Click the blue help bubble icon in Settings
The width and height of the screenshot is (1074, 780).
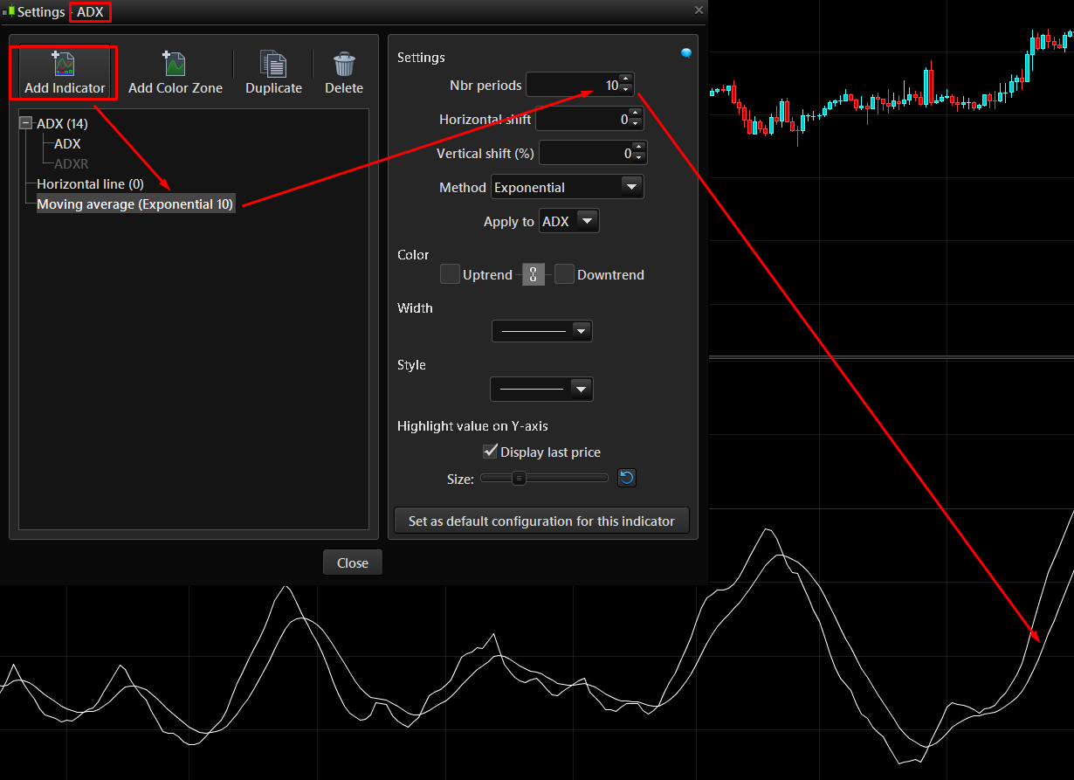click(x=686, y=53)
